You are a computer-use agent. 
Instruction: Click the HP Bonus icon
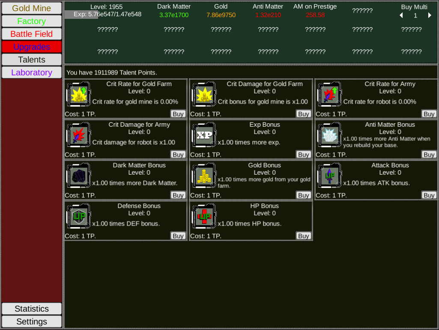(x=203, y=216)
